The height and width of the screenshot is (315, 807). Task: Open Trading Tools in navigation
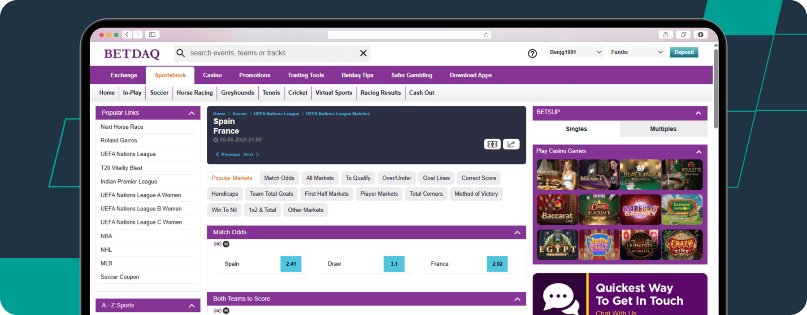coord(306,75)
